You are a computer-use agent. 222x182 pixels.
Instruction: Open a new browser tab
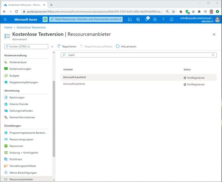click(51, 5)
